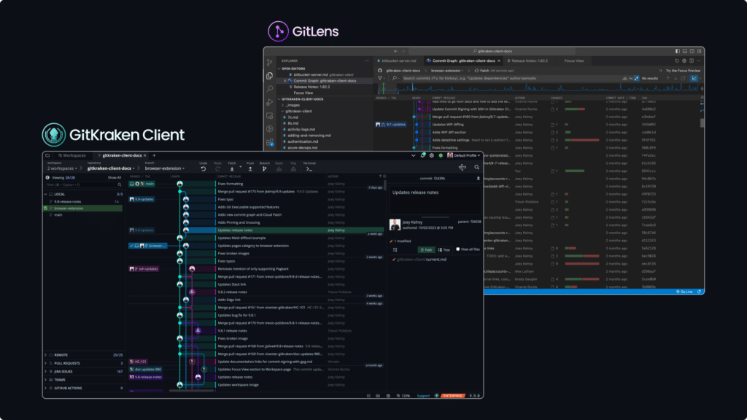
Task: Toggle the highlighted search option in GitLens
Action: (x=636, y=78)
